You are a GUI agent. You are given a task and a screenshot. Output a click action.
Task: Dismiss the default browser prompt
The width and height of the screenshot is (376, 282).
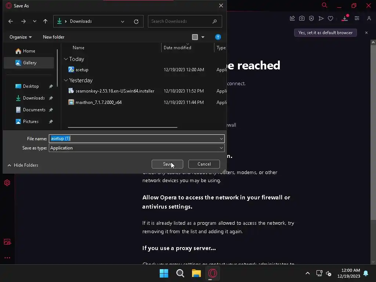[366, 33]
